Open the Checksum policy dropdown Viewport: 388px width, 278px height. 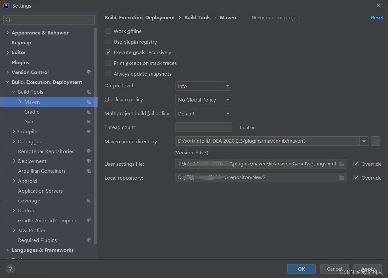(204, 100)
